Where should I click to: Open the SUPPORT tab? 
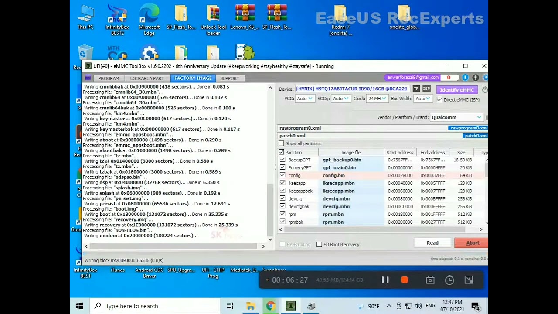230,78
